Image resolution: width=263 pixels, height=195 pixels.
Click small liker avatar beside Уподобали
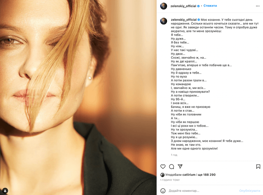[x=162, y=175]
